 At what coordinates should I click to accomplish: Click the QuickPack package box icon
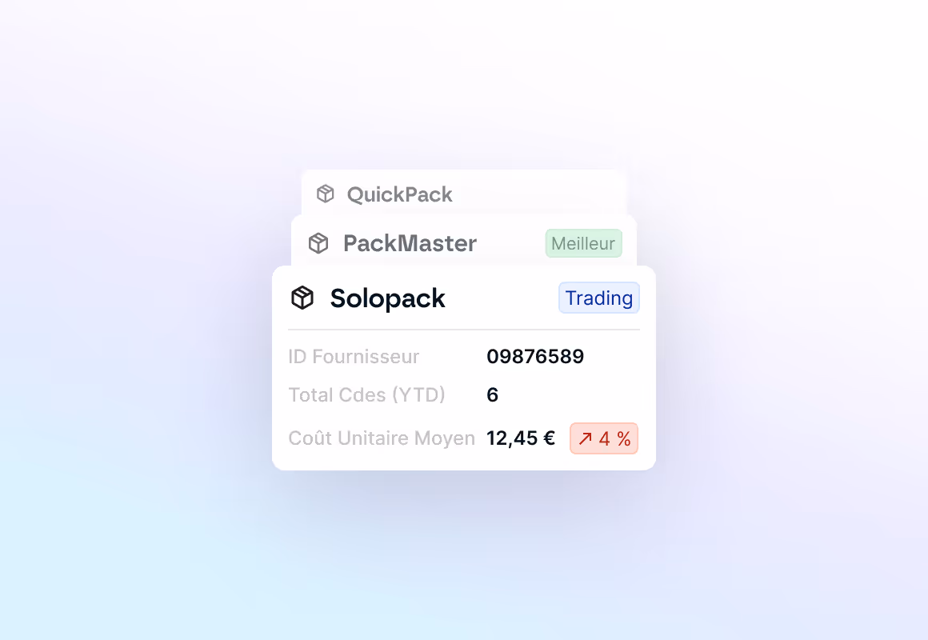click(x=326, y=194)
